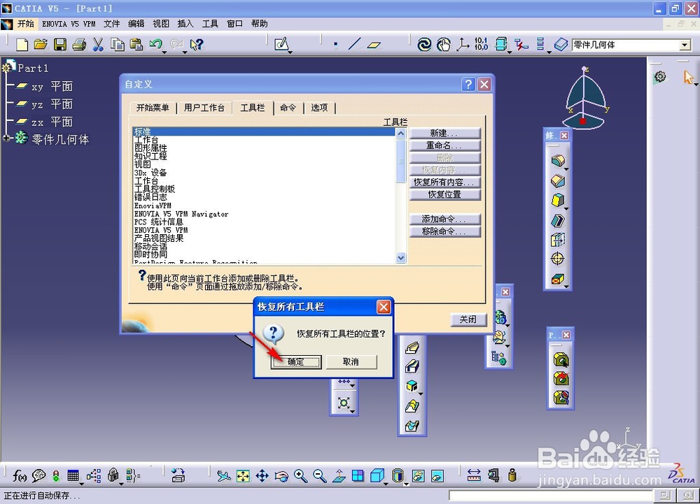Select xy 平面 in the tree
700x504 pixels.
tap(44, 86)
